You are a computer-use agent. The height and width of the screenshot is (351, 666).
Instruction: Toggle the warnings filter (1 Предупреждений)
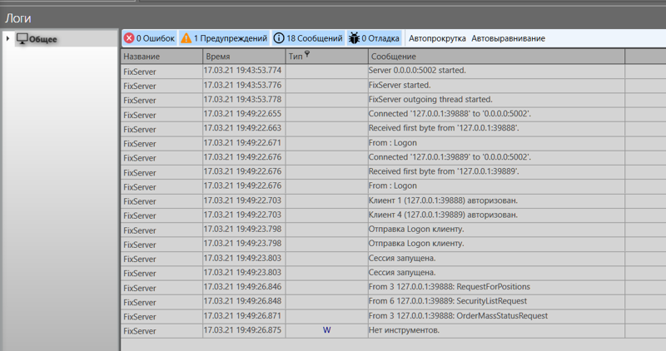pyautogui.click(x=224, y=38)
